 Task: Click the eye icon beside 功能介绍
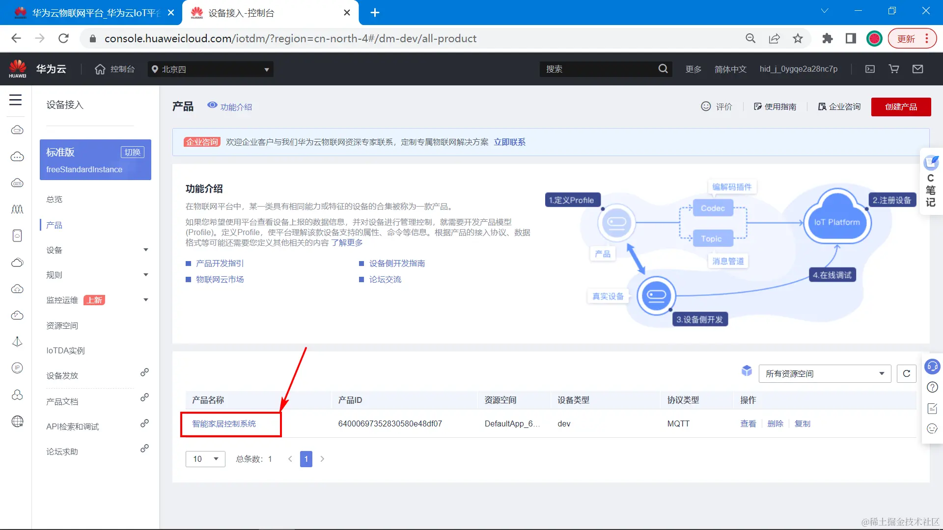point(212,105)
